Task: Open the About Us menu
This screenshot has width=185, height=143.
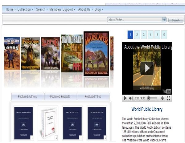Action: [84, 10]
